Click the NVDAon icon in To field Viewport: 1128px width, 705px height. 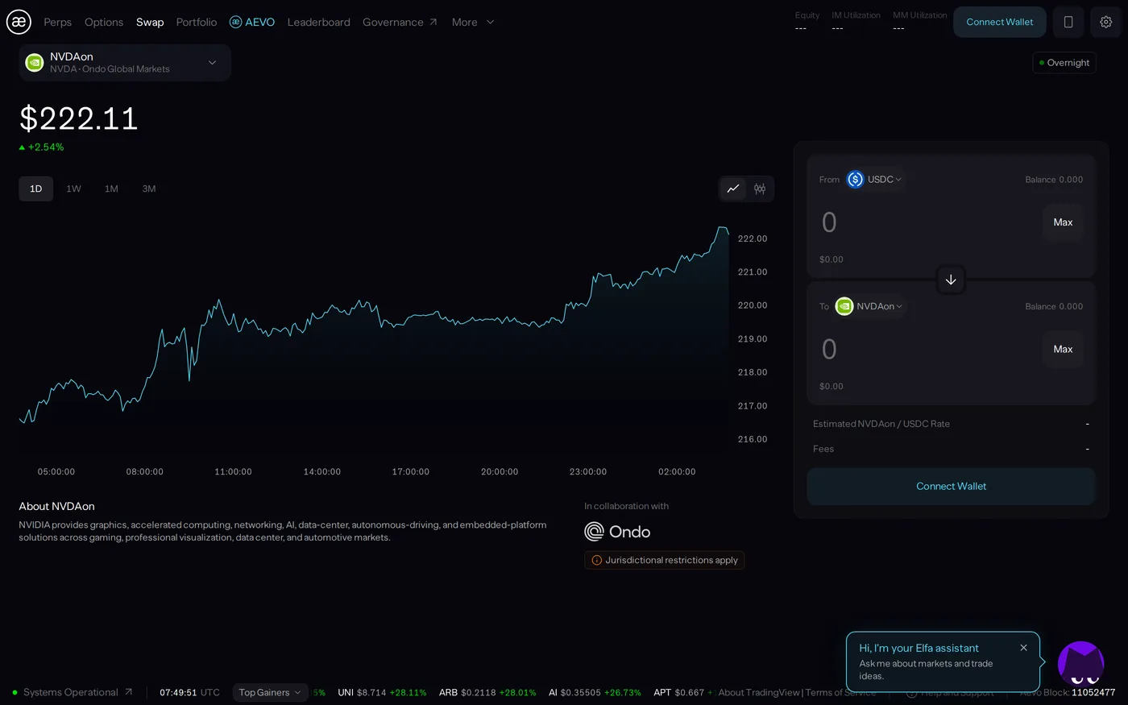tap(844, 306)
